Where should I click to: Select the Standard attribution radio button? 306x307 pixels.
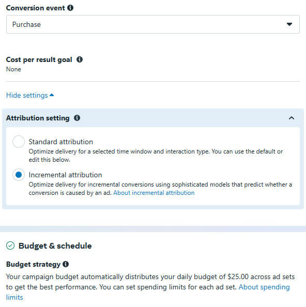point(19,142)
